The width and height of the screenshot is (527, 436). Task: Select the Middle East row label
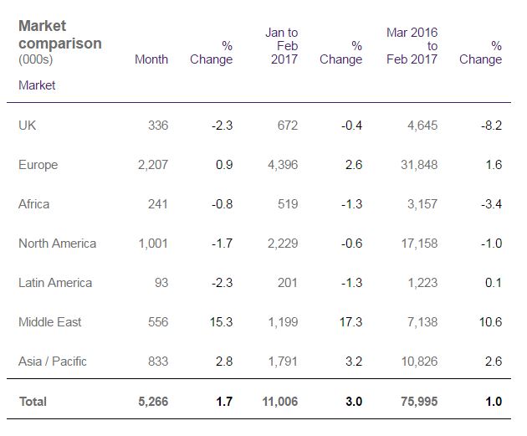click(49, 322)
